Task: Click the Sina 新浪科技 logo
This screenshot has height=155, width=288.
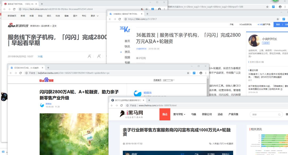Action: point(18,25)
